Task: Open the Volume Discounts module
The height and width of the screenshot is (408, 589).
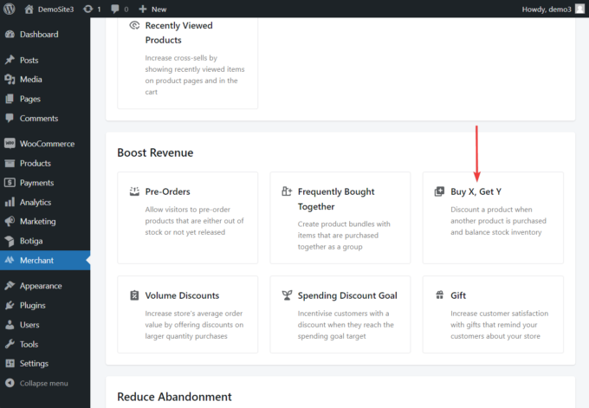Action: pos(187,314)
